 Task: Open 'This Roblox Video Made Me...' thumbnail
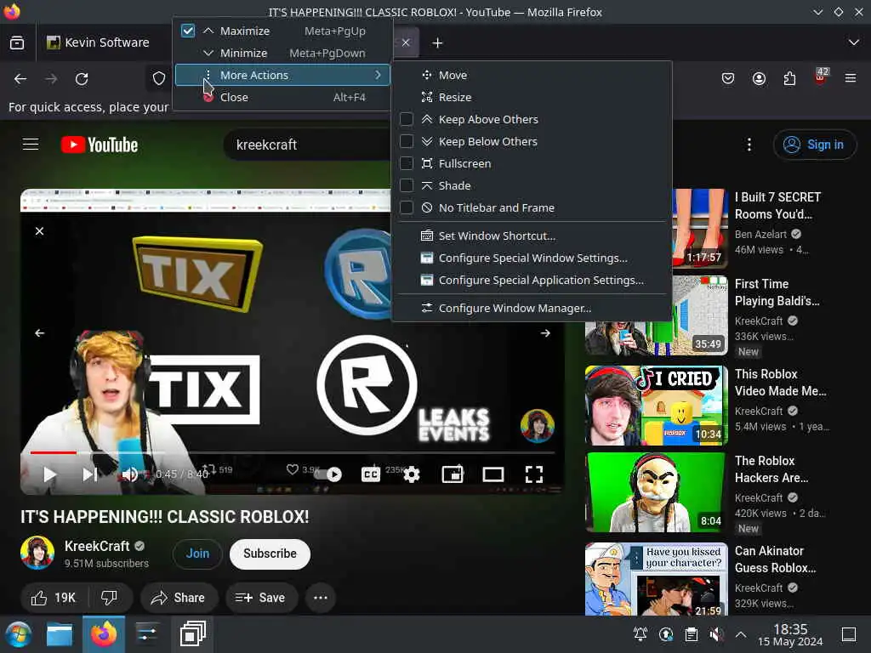[x=656, y=406]
